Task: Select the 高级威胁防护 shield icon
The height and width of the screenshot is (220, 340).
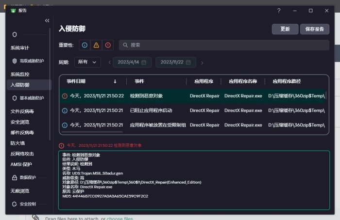Action: 15,61
